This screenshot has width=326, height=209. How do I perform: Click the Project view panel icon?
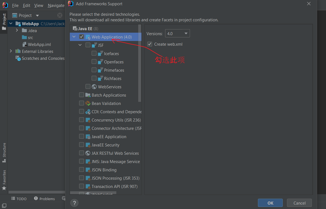(15, 16)
